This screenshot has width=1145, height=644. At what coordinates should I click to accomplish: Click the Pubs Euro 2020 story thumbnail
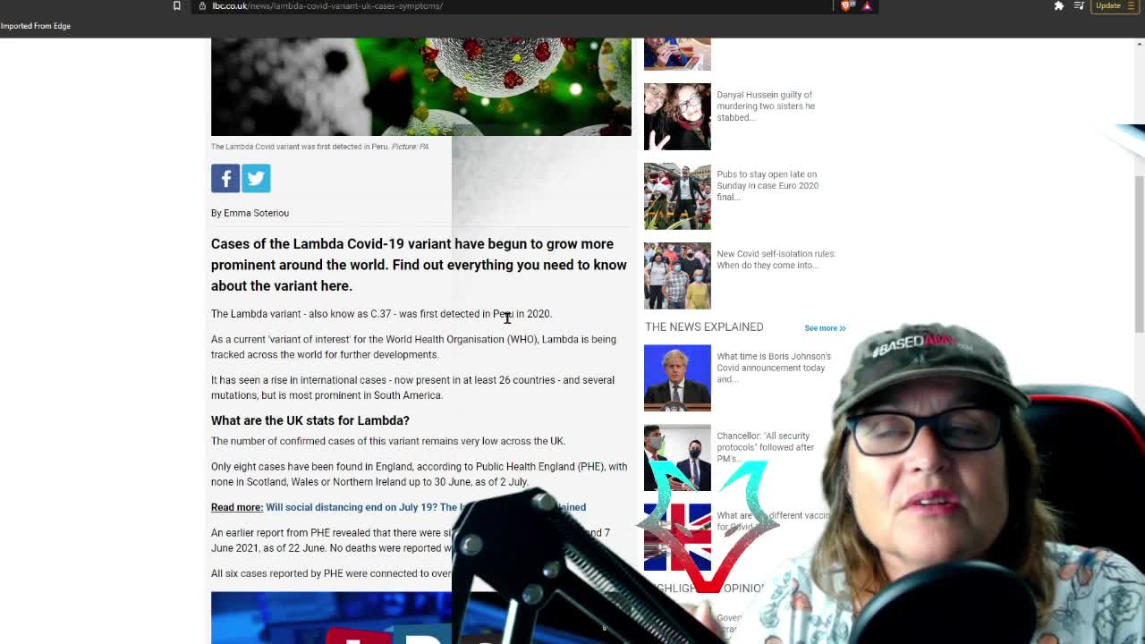tap(677, 196)
